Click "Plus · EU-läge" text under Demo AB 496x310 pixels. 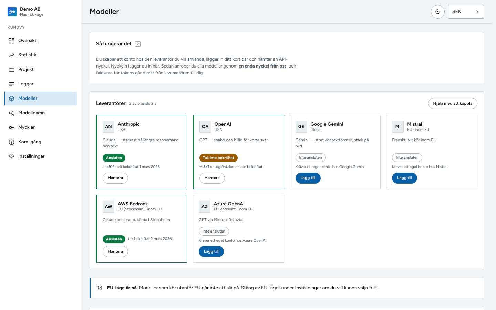coord(32,15)
